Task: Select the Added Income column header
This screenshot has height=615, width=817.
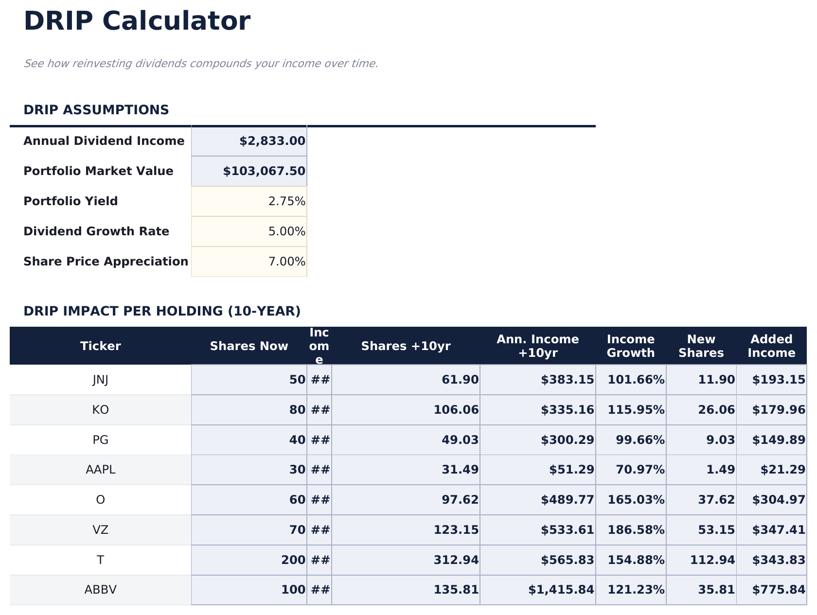Action: pos(772,346)
